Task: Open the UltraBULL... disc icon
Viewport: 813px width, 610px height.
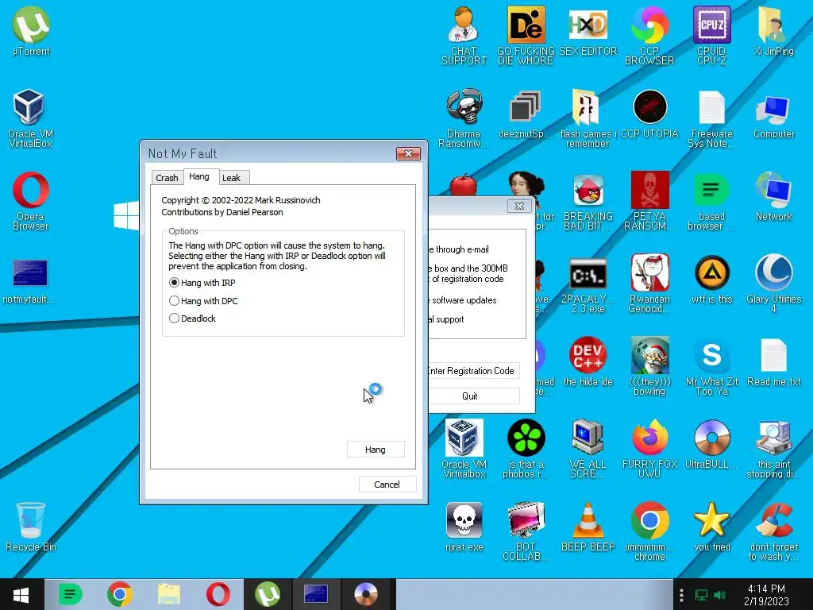Action: pos(712,444)
